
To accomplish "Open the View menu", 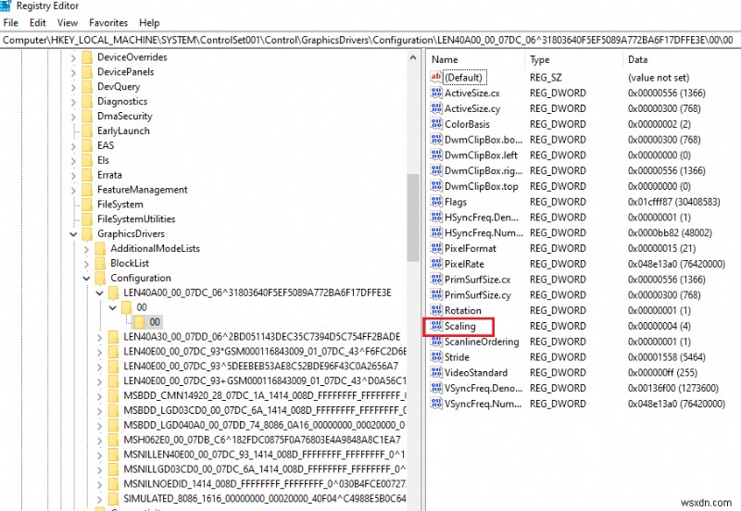I will coord(68,22).
